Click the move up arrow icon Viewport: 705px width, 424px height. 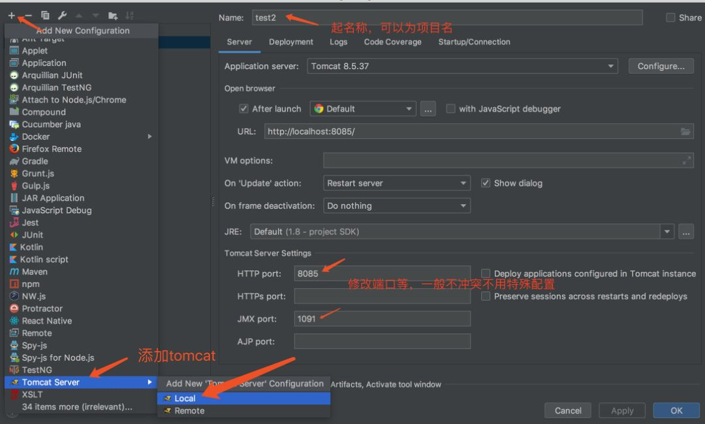(79, 16)
